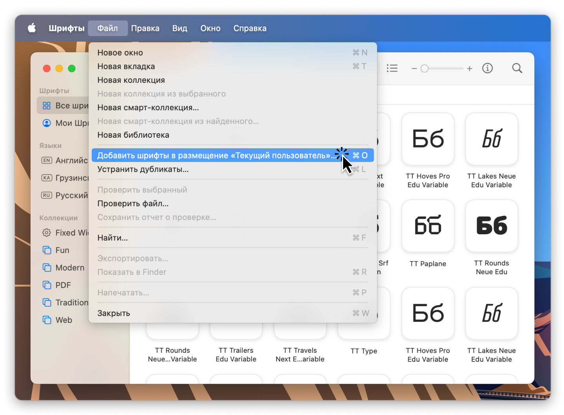
Task: Open Fixed Width smart collection gear icon
Action: 47,233
